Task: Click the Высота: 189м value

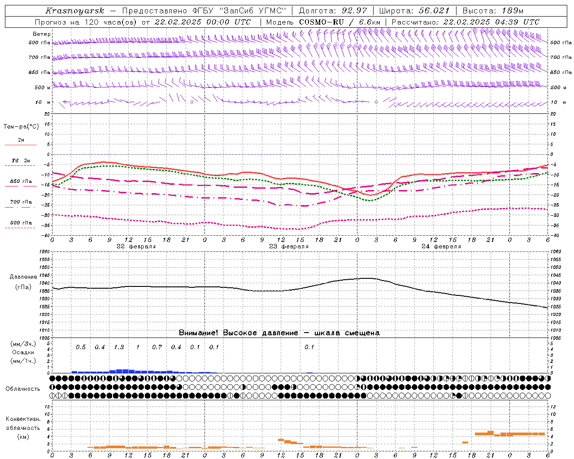Action: (493, 11)
